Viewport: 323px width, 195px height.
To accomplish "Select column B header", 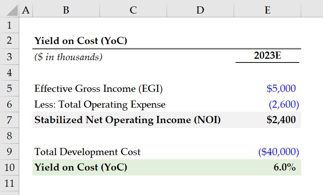I will pyautogui.click(x=66, y=10).
